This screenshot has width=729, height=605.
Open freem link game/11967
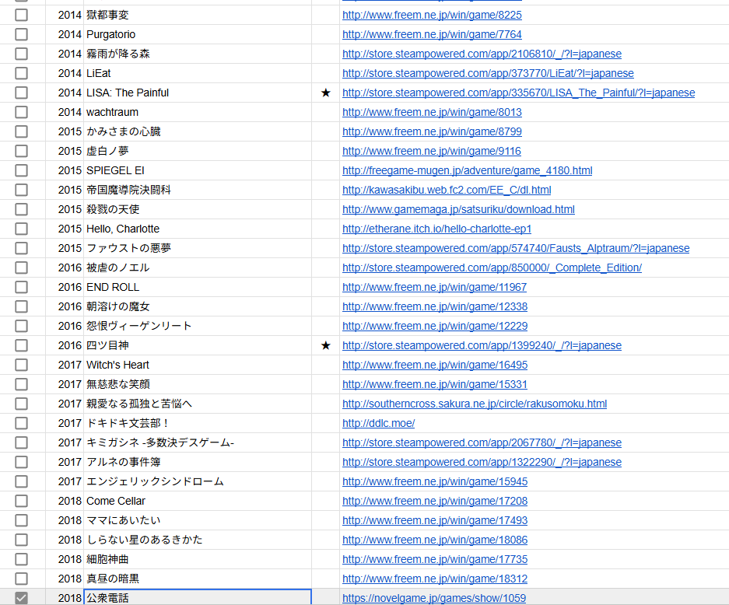(x=434, y=287)
